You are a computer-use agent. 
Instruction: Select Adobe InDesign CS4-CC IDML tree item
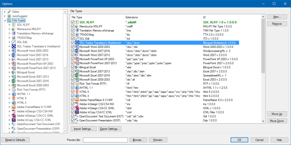[35, 116]
